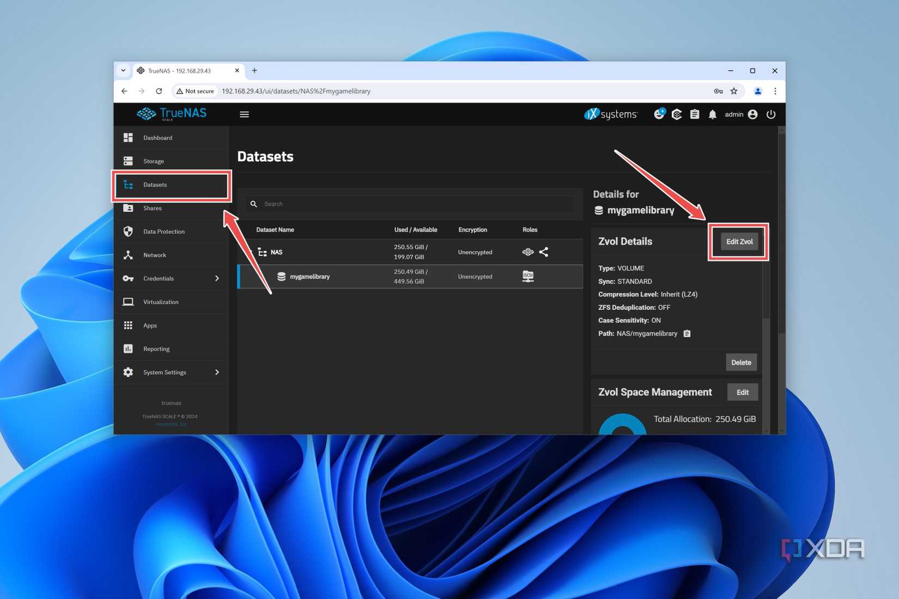Click the Reporting chart icon
Screen dimensions: 899x599
(128, 349)
